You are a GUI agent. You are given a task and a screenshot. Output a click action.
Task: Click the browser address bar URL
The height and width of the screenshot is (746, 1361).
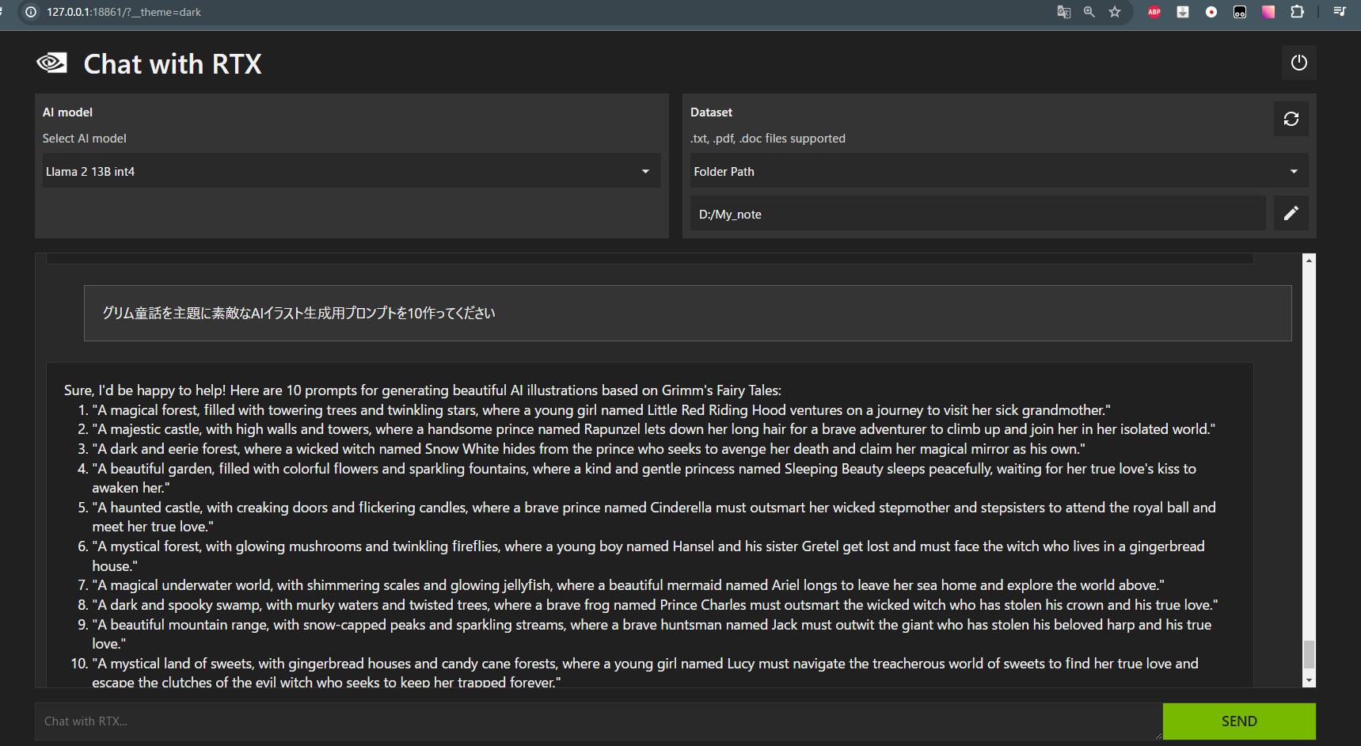coord(124,12)
